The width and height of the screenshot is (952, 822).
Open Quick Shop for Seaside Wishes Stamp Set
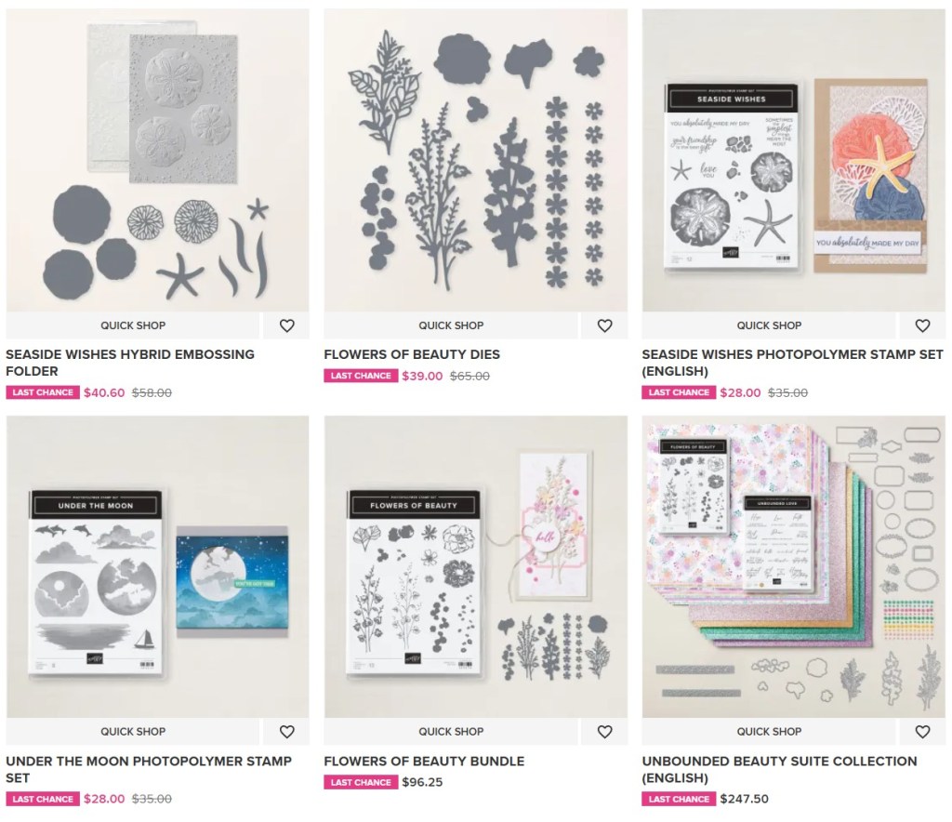click(x=769, y=325)
